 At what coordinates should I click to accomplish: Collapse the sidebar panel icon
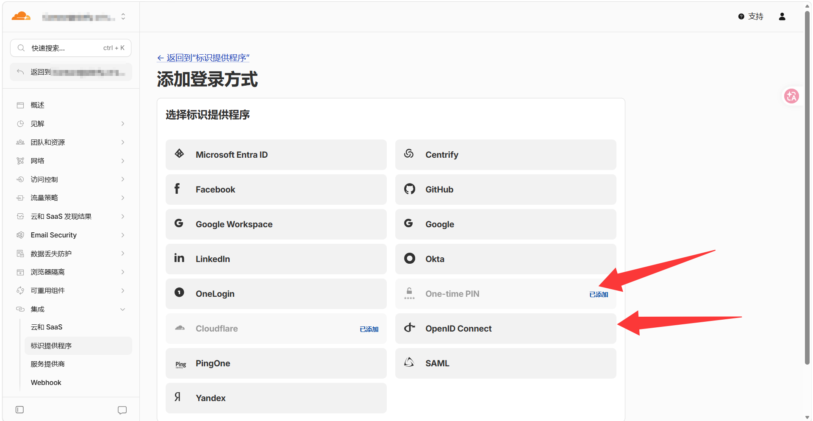pos(19,410)
